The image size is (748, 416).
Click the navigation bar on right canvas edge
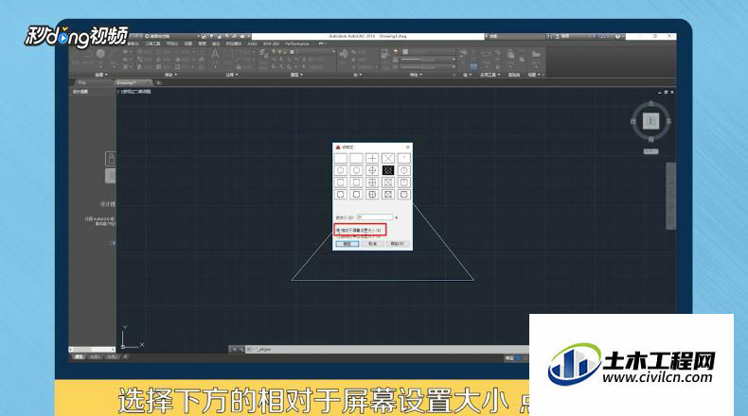(670, 196)
